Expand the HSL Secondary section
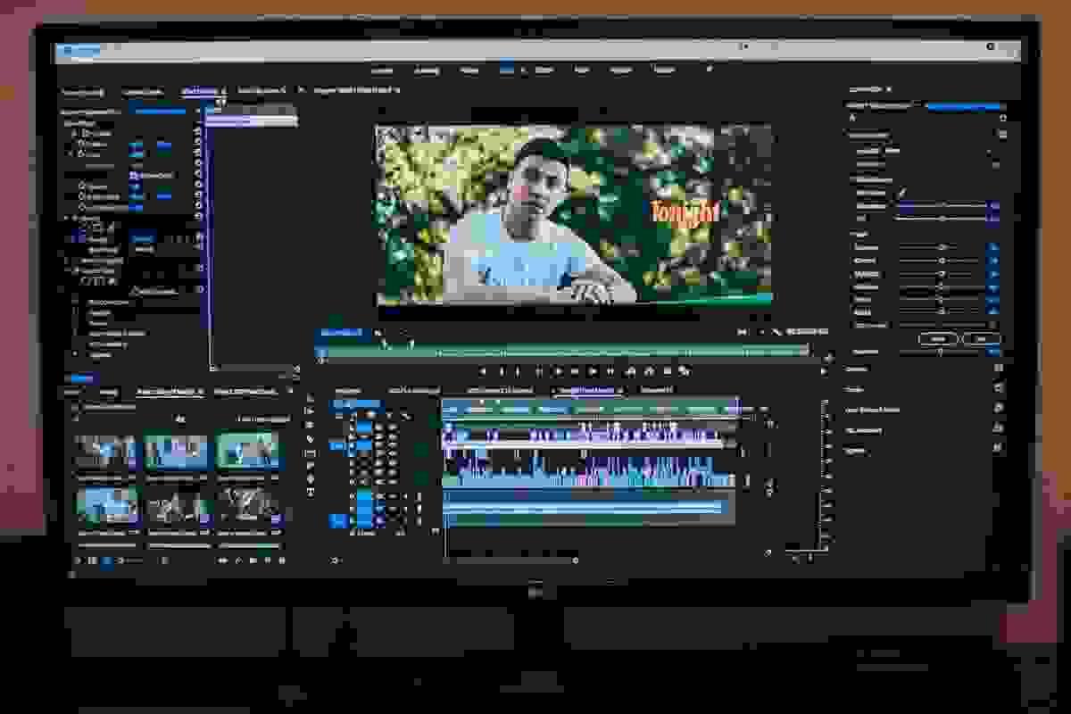The height and width of the screenshot is (714, 1071). click(864, 430)
